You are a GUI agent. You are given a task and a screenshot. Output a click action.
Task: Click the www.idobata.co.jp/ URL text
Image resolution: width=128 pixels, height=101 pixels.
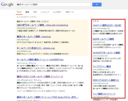24,51
